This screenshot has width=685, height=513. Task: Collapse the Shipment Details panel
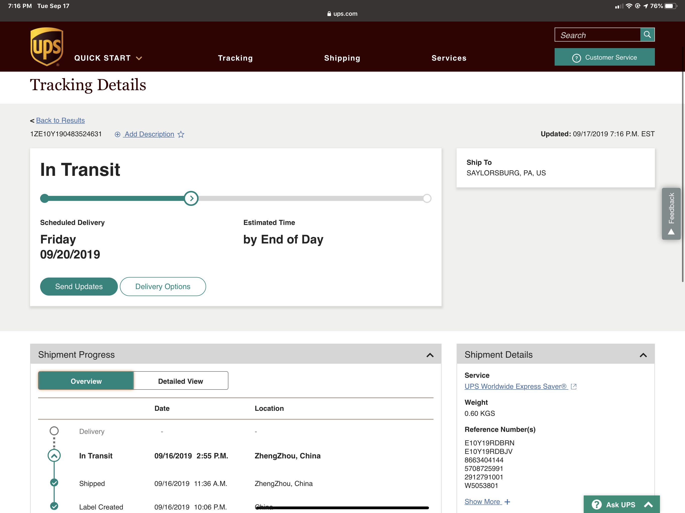[x=643, y=355]
